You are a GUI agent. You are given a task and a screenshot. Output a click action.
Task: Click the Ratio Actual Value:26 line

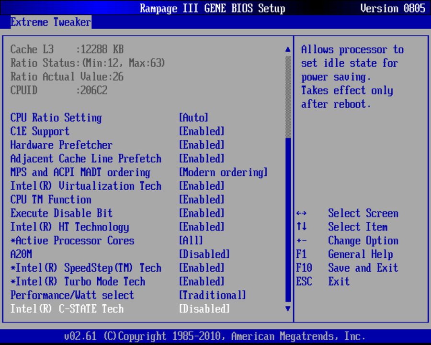[67, 77]
